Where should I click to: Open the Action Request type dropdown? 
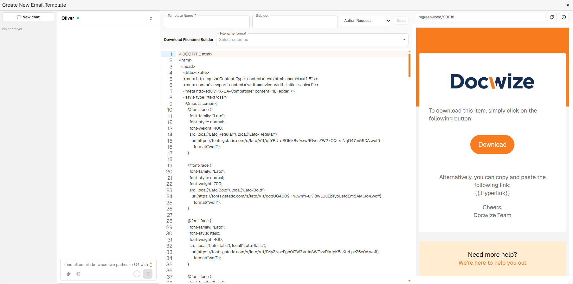pyautogui.click(x=366, y=21)
